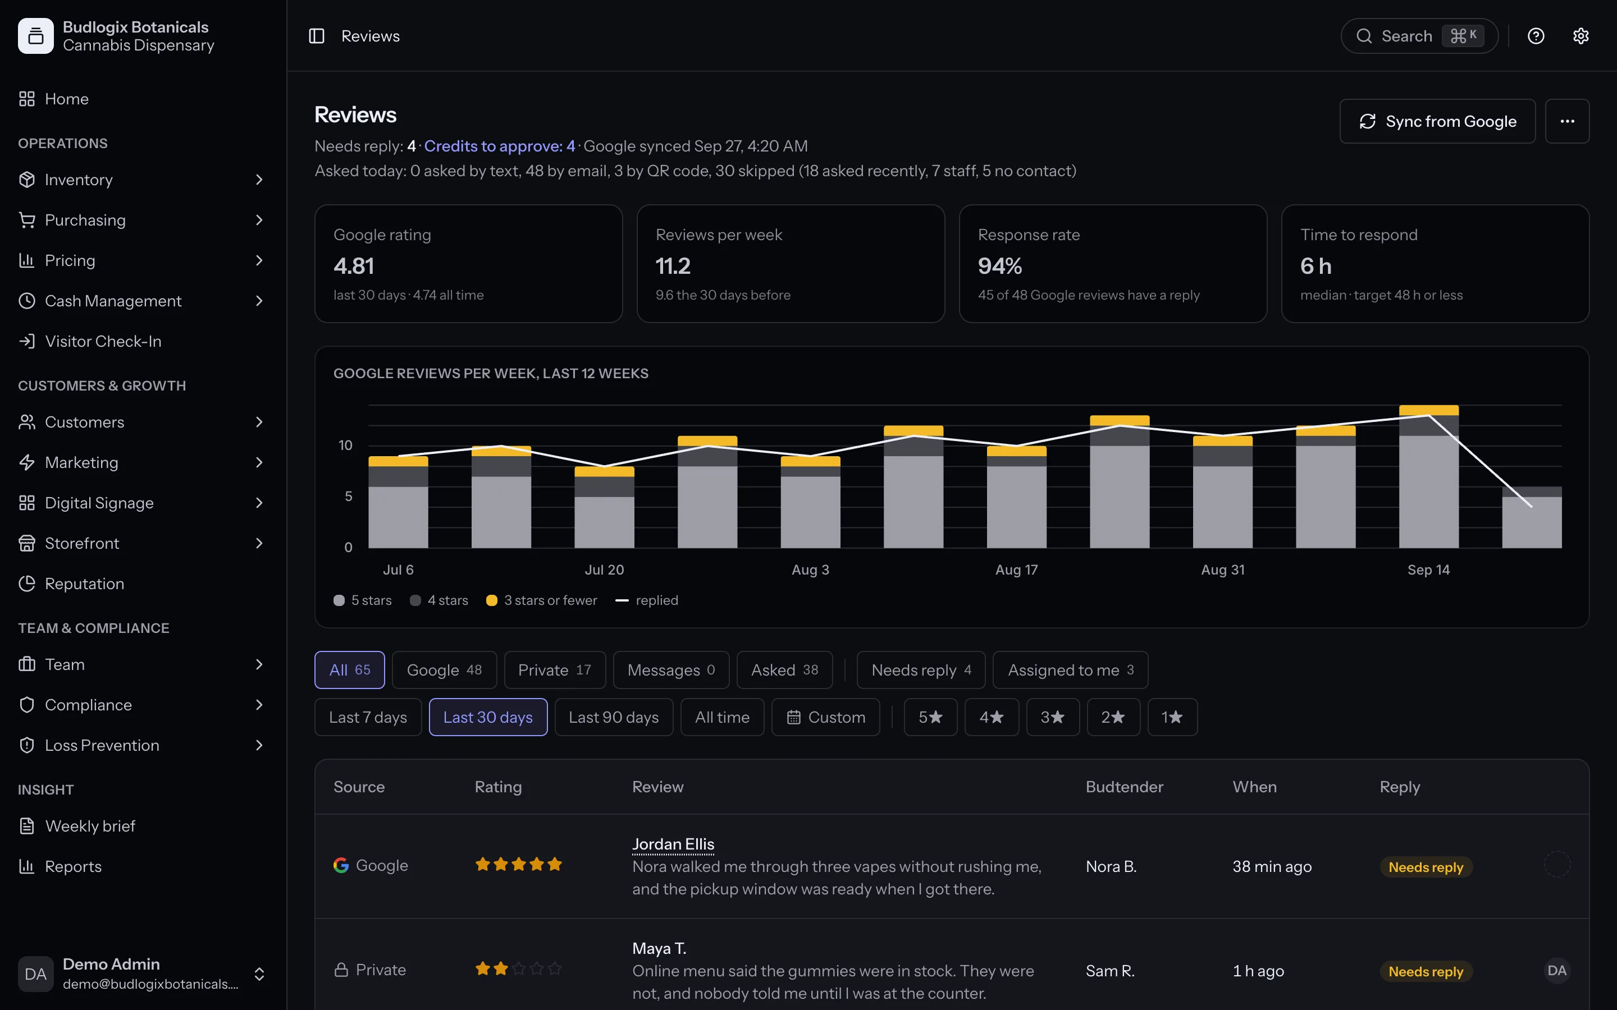Click the Inventory box icon
This screenshot has height=1010, width=1617.
[27, 180]
